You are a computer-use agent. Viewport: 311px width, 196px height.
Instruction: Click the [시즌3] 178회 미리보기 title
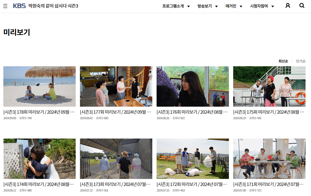click(39, 112)
